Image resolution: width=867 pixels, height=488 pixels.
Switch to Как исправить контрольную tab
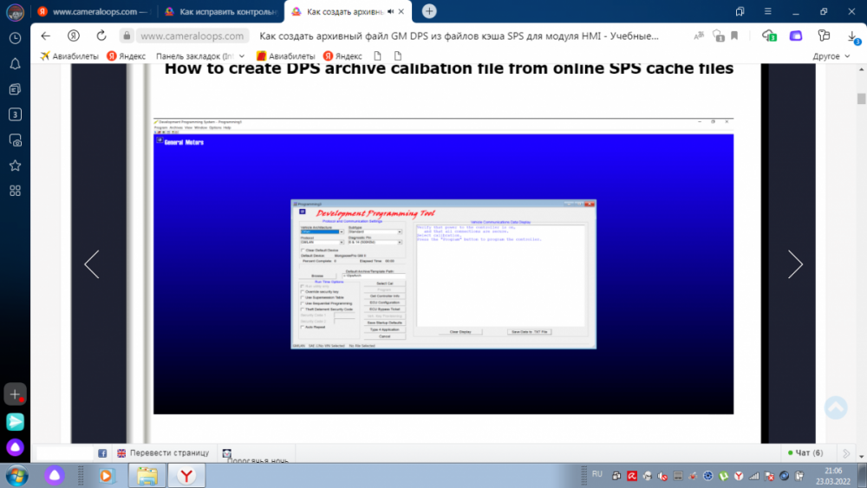[221, 11]
